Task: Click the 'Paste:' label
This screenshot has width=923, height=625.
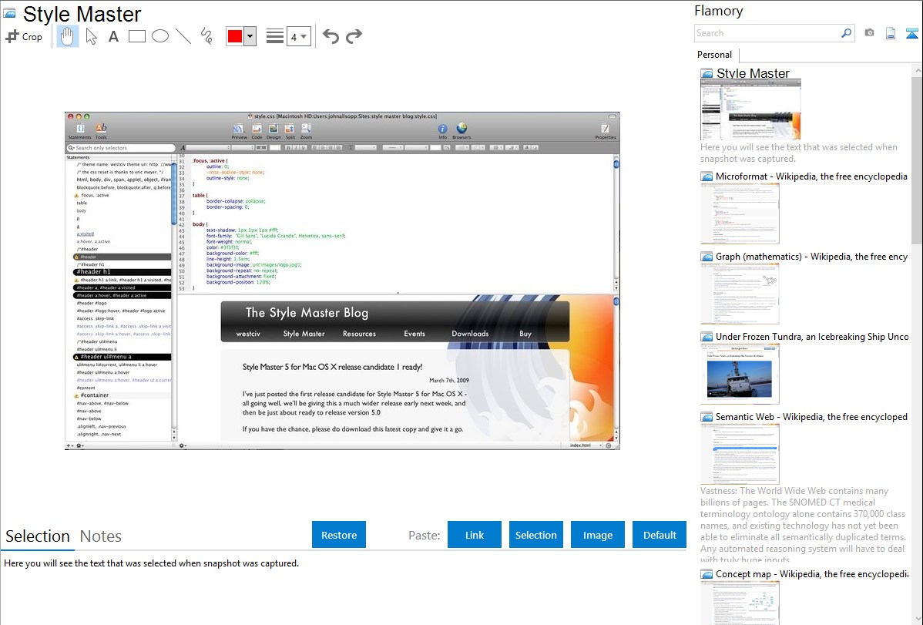Action: pos(425,535)
